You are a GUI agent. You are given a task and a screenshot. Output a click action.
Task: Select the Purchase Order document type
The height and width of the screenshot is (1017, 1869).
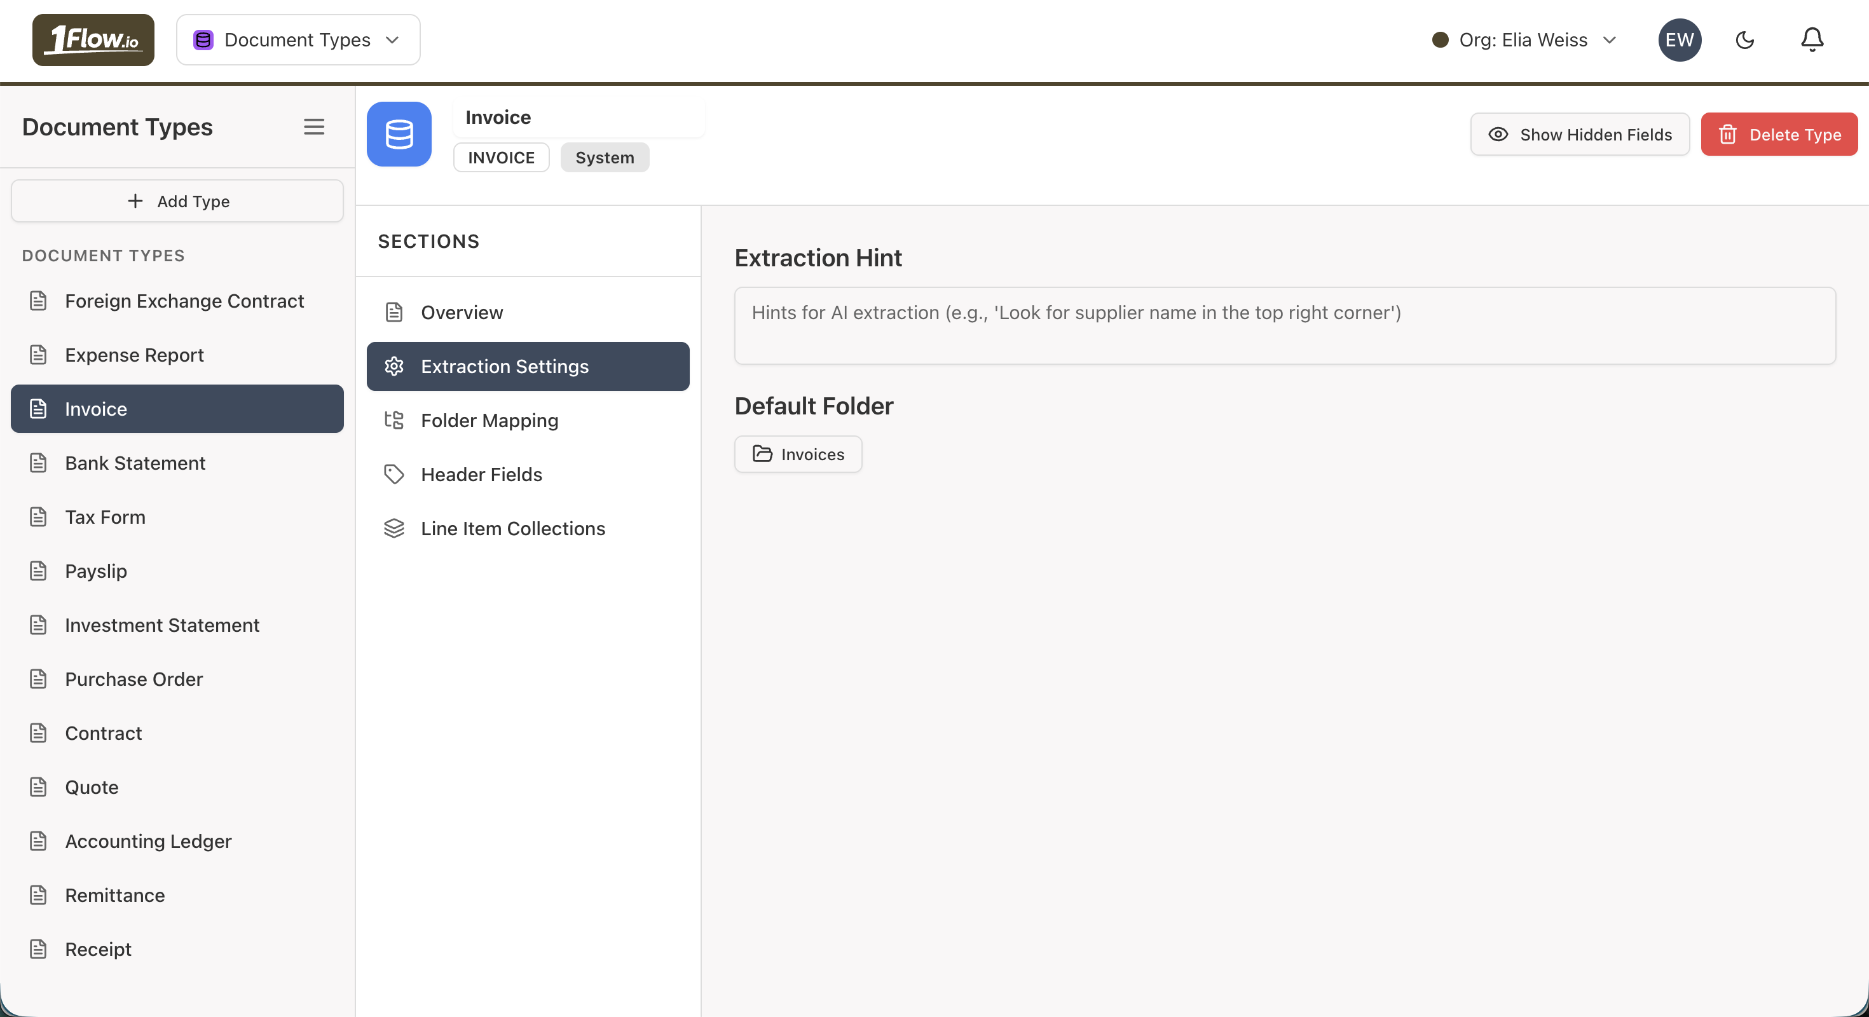[133, 679]
